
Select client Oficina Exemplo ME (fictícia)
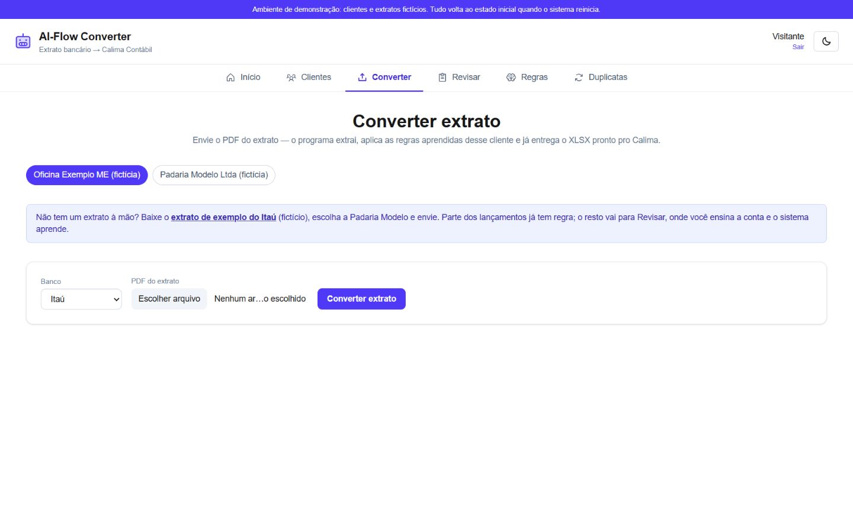pyautogui.click(x=87, y=175)
